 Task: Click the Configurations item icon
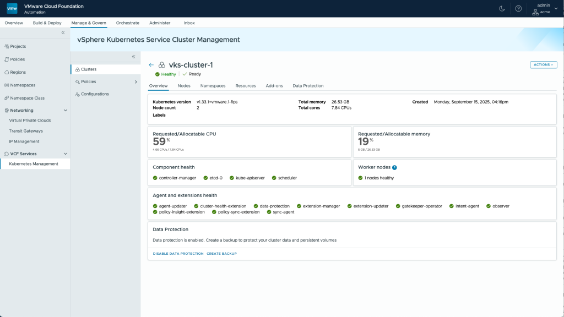[77, 94]
